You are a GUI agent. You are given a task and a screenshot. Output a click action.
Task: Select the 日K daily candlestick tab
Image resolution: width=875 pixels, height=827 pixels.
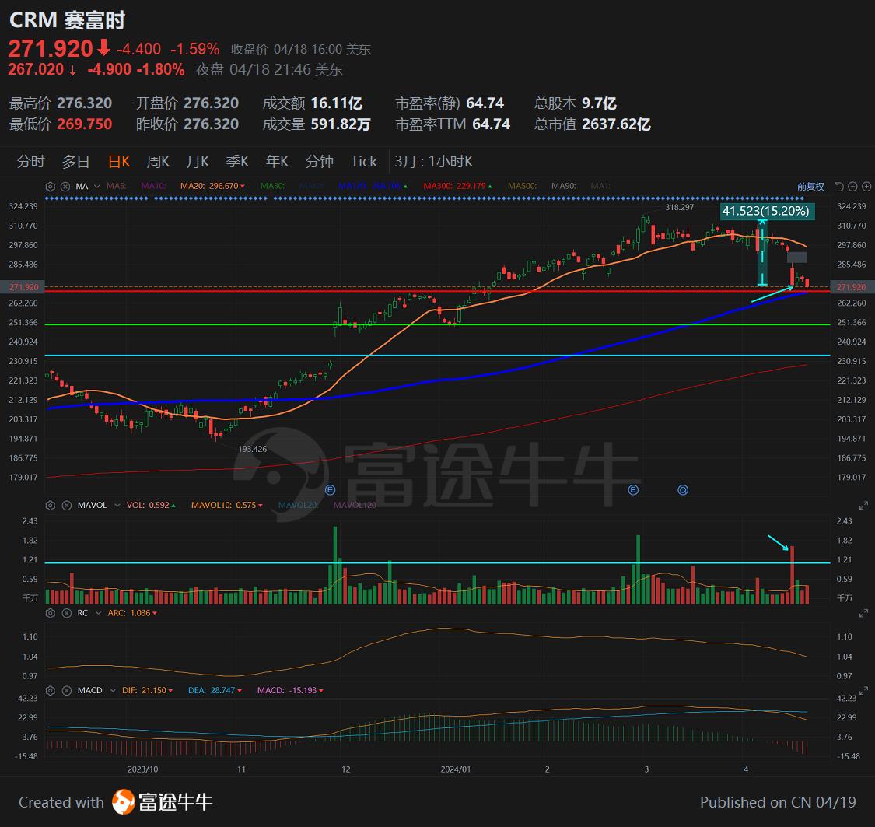point(119,161)
